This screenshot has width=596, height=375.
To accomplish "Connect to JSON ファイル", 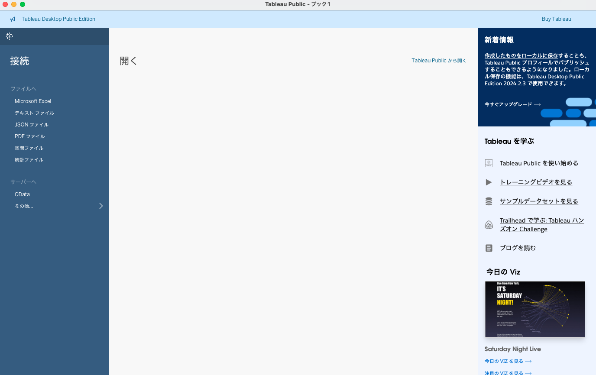I will point(32,125).
